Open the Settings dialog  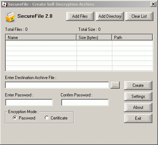point(138,96)
